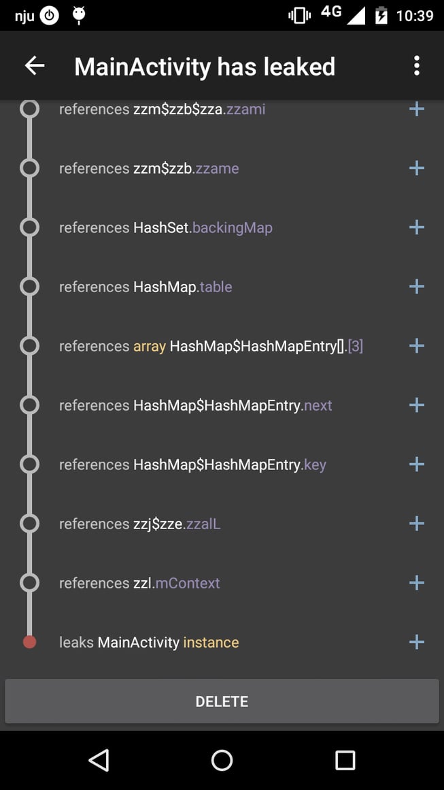Open recent apps square button
This screenshot has width=444, height=790.
click(x=345, y=760)
